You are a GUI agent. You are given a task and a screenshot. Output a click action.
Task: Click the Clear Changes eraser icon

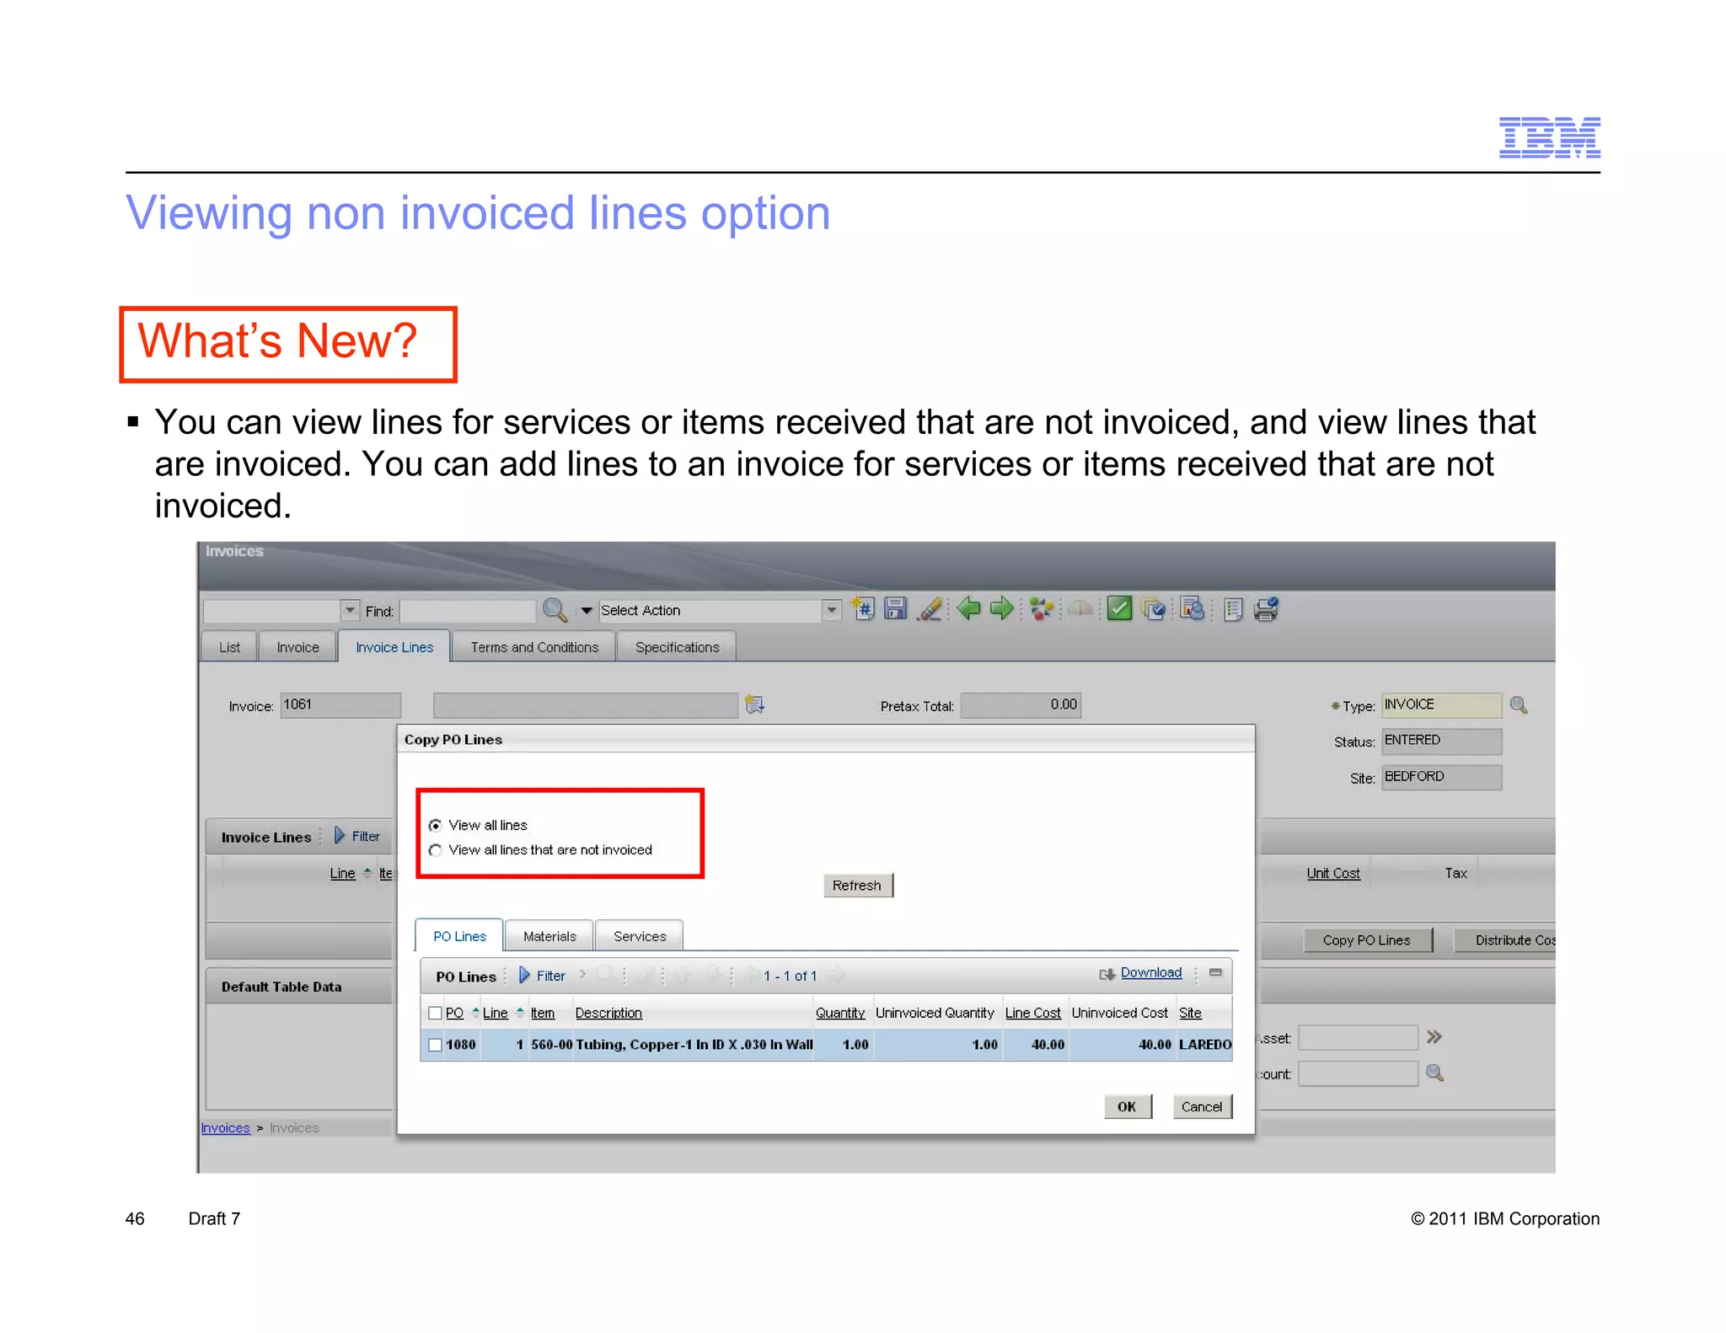930,608
